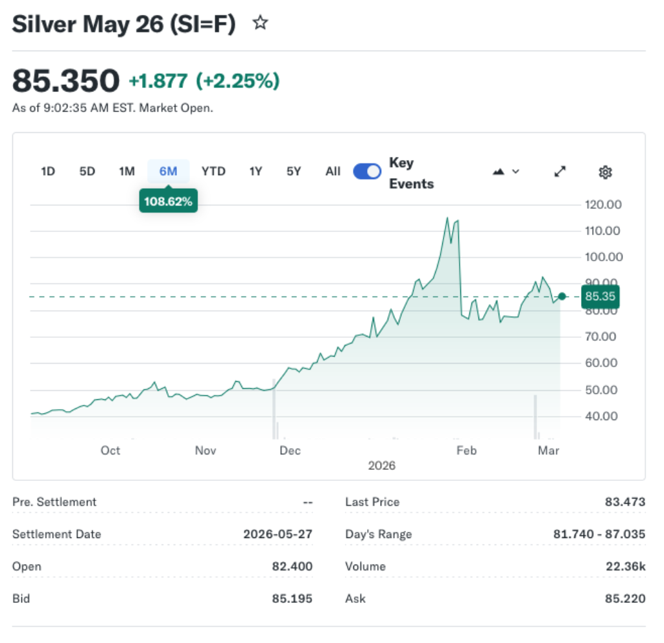664x643 pixels.
Task: Click the star to favorite Silver May 26
Action: (x=260, y=22)
